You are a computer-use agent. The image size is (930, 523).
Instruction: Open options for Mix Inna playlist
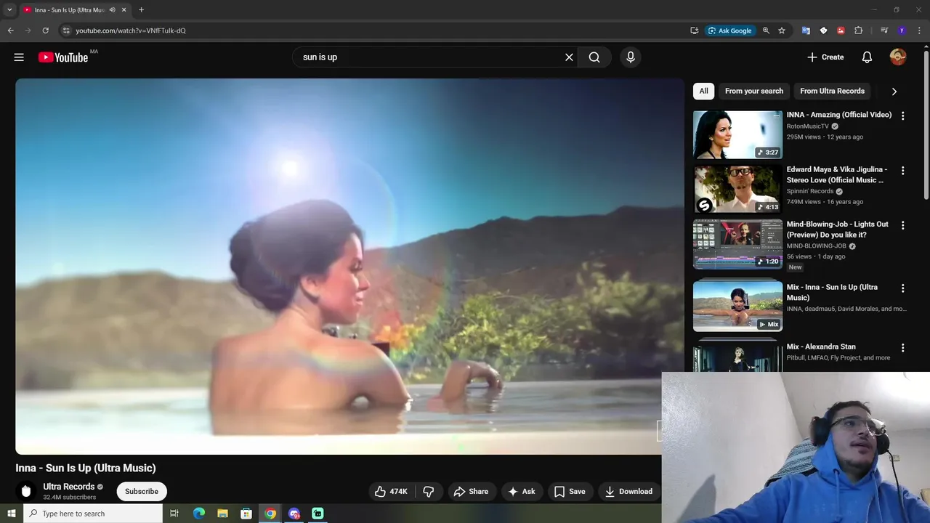(x=902, y=288)
